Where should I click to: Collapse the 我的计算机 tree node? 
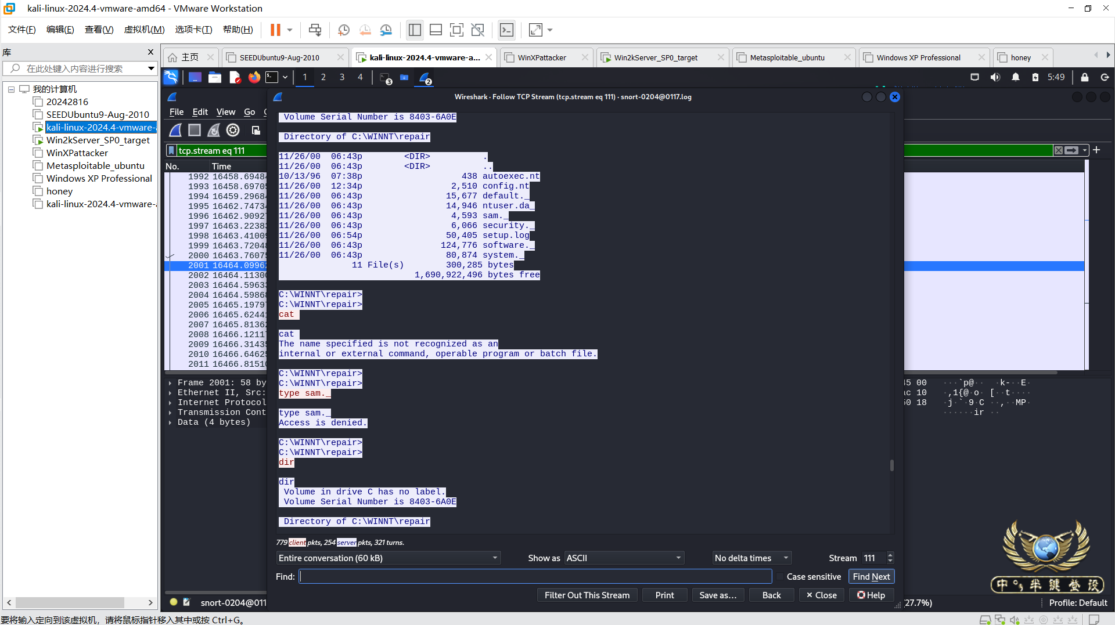point(11,89)
